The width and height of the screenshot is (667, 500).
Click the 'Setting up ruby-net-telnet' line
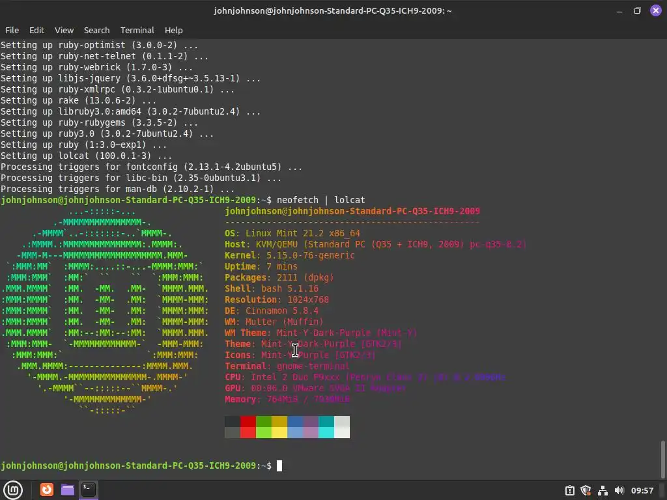105,56
